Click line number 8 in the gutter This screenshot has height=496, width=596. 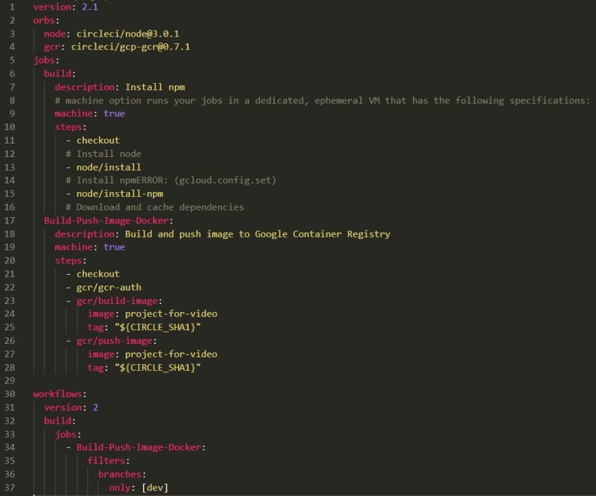click(12, 101)
